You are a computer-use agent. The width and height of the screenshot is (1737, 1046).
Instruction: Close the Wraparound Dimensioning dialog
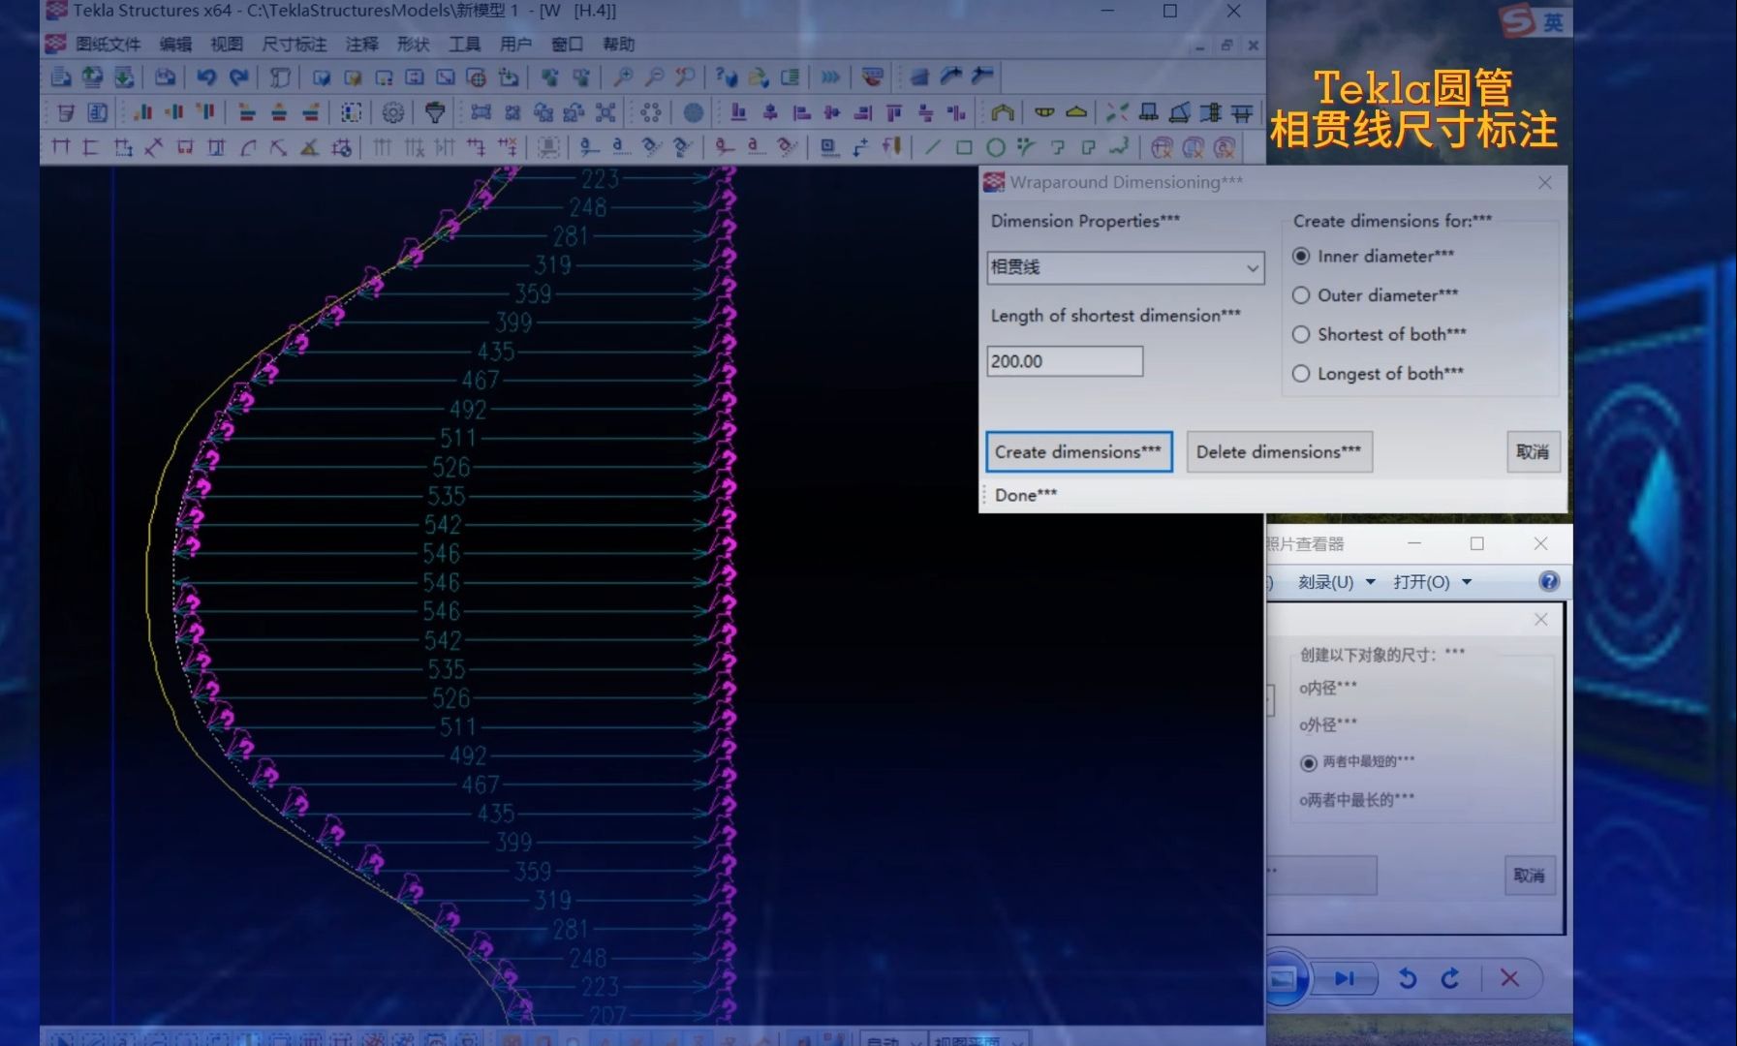(1545, 182)
